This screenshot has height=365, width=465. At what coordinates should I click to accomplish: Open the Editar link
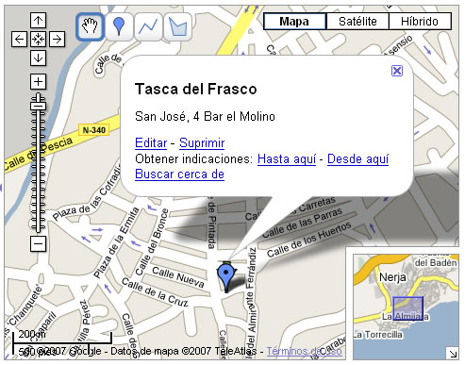151,143
